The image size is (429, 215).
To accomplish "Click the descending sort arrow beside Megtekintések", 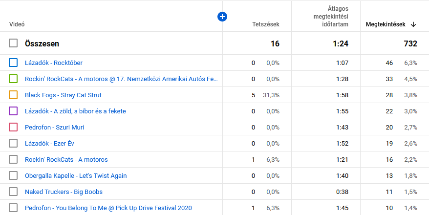I will [x=413, y=24].
